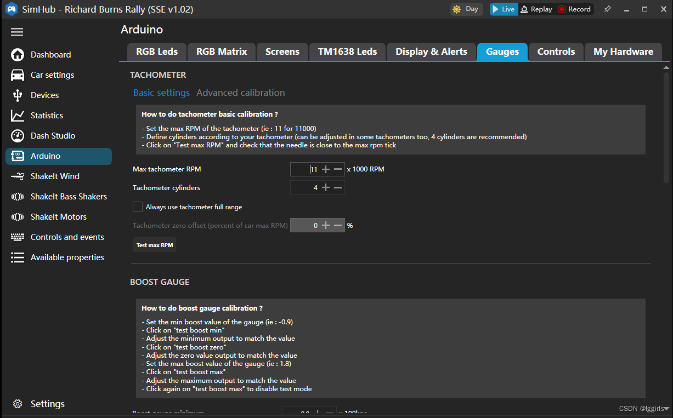Click the SimHub logo icon in title bar
Viewport: 673px width, 418px height.
coord(12,9)
